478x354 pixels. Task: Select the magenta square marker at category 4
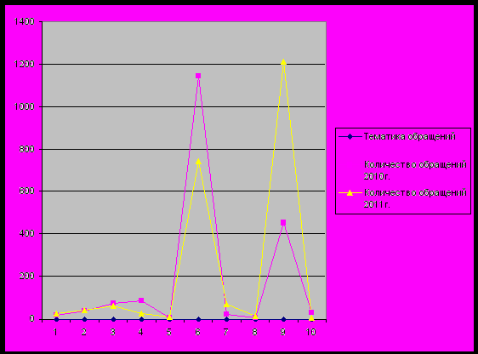[x=141, y=300]
